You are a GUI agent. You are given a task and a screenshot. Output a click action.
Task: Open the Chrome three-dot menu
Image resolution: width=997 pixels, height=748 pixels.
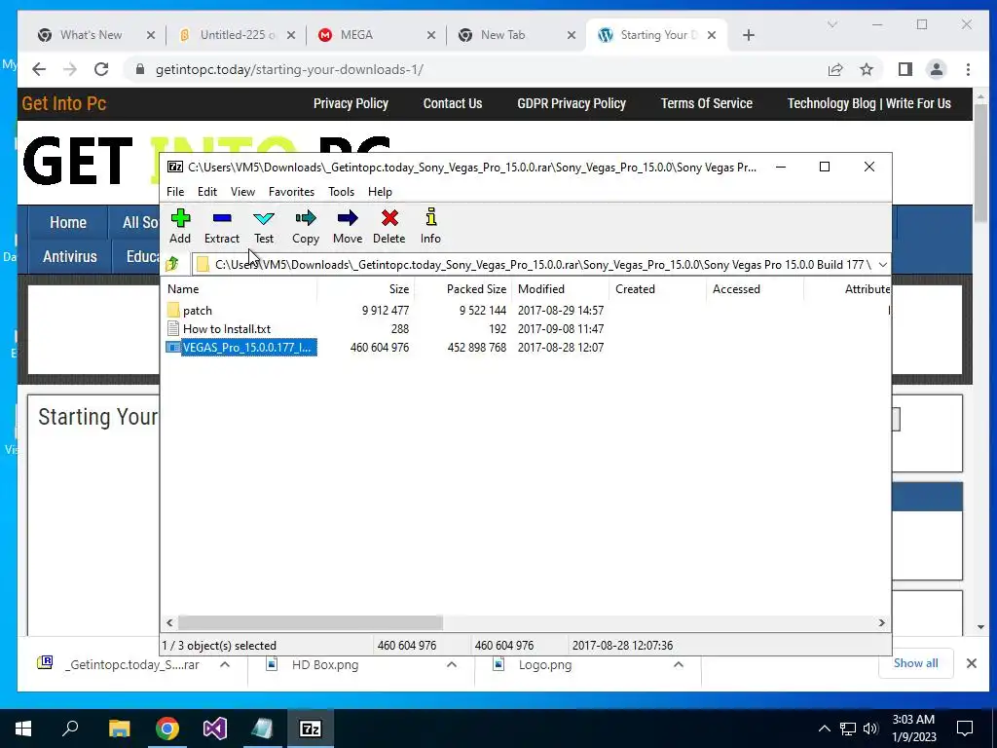tap(969, 70)
